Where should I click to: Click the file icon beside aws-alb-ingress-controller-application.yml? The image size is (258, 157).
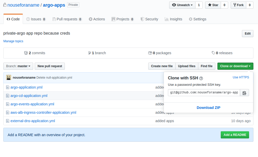tap(8, 112)
